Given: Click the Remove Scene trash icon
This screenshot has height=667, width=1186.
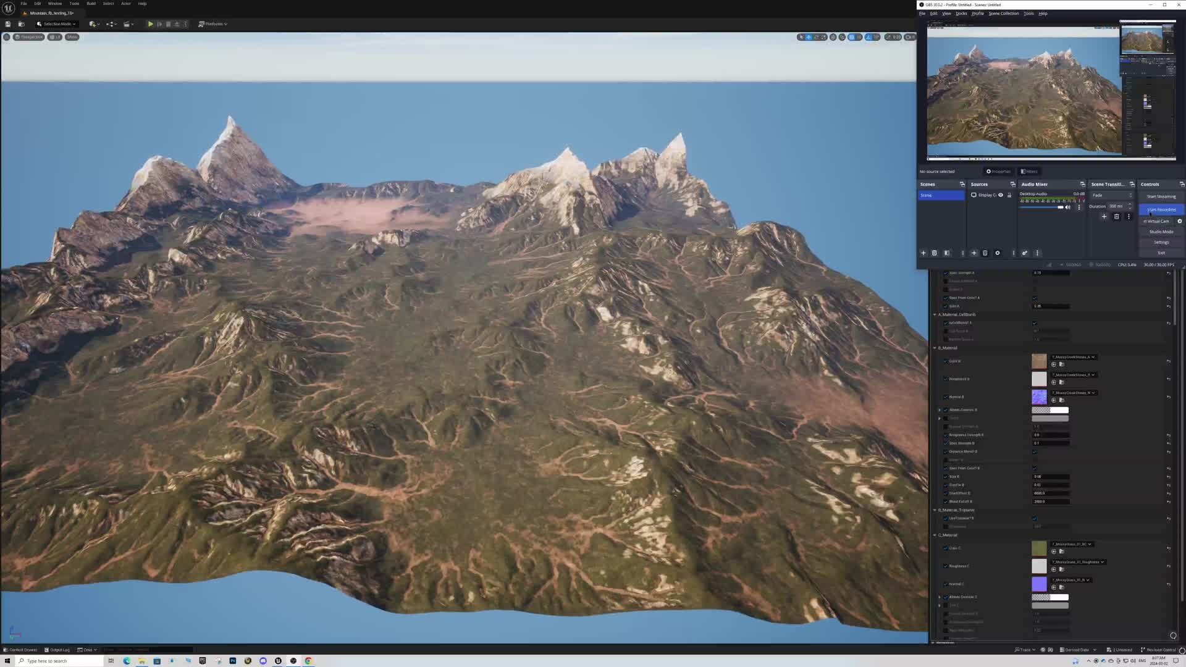Looking at the screenshot, I should point(935,253).
